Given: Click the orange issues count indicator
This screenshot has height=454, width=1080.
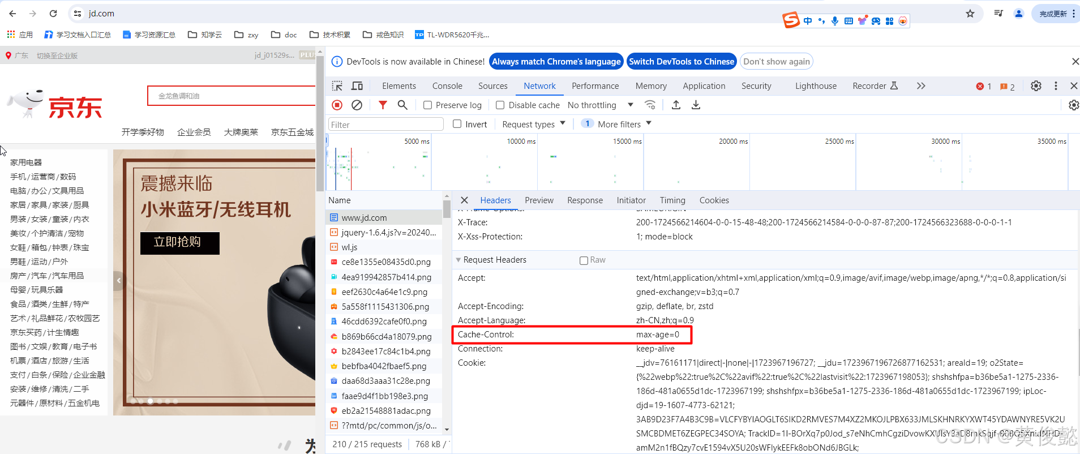Looking at the screenshot, I should (x=1008, y=87).
